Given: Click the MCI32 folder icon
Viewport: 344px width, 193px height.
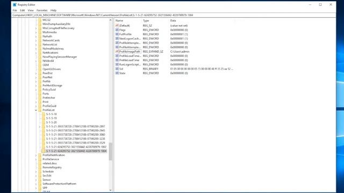Looking at the screenshot, I should [x=40, y=20].
